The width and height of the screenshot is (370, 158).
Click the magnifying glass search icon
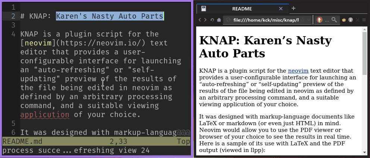coord(334,20)
